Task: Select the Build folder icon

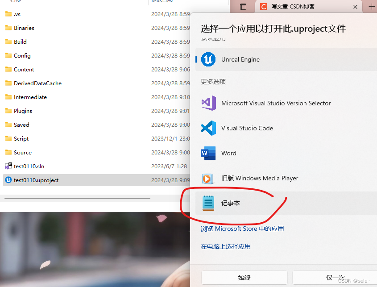Action: click(x=8, y=42)
